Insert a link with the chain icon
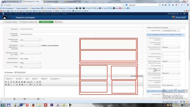 coord(17,84)
